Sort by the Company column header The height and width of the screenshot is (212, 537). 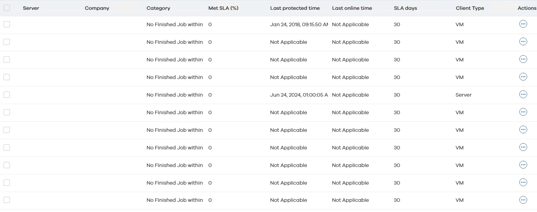pos(97,8)
